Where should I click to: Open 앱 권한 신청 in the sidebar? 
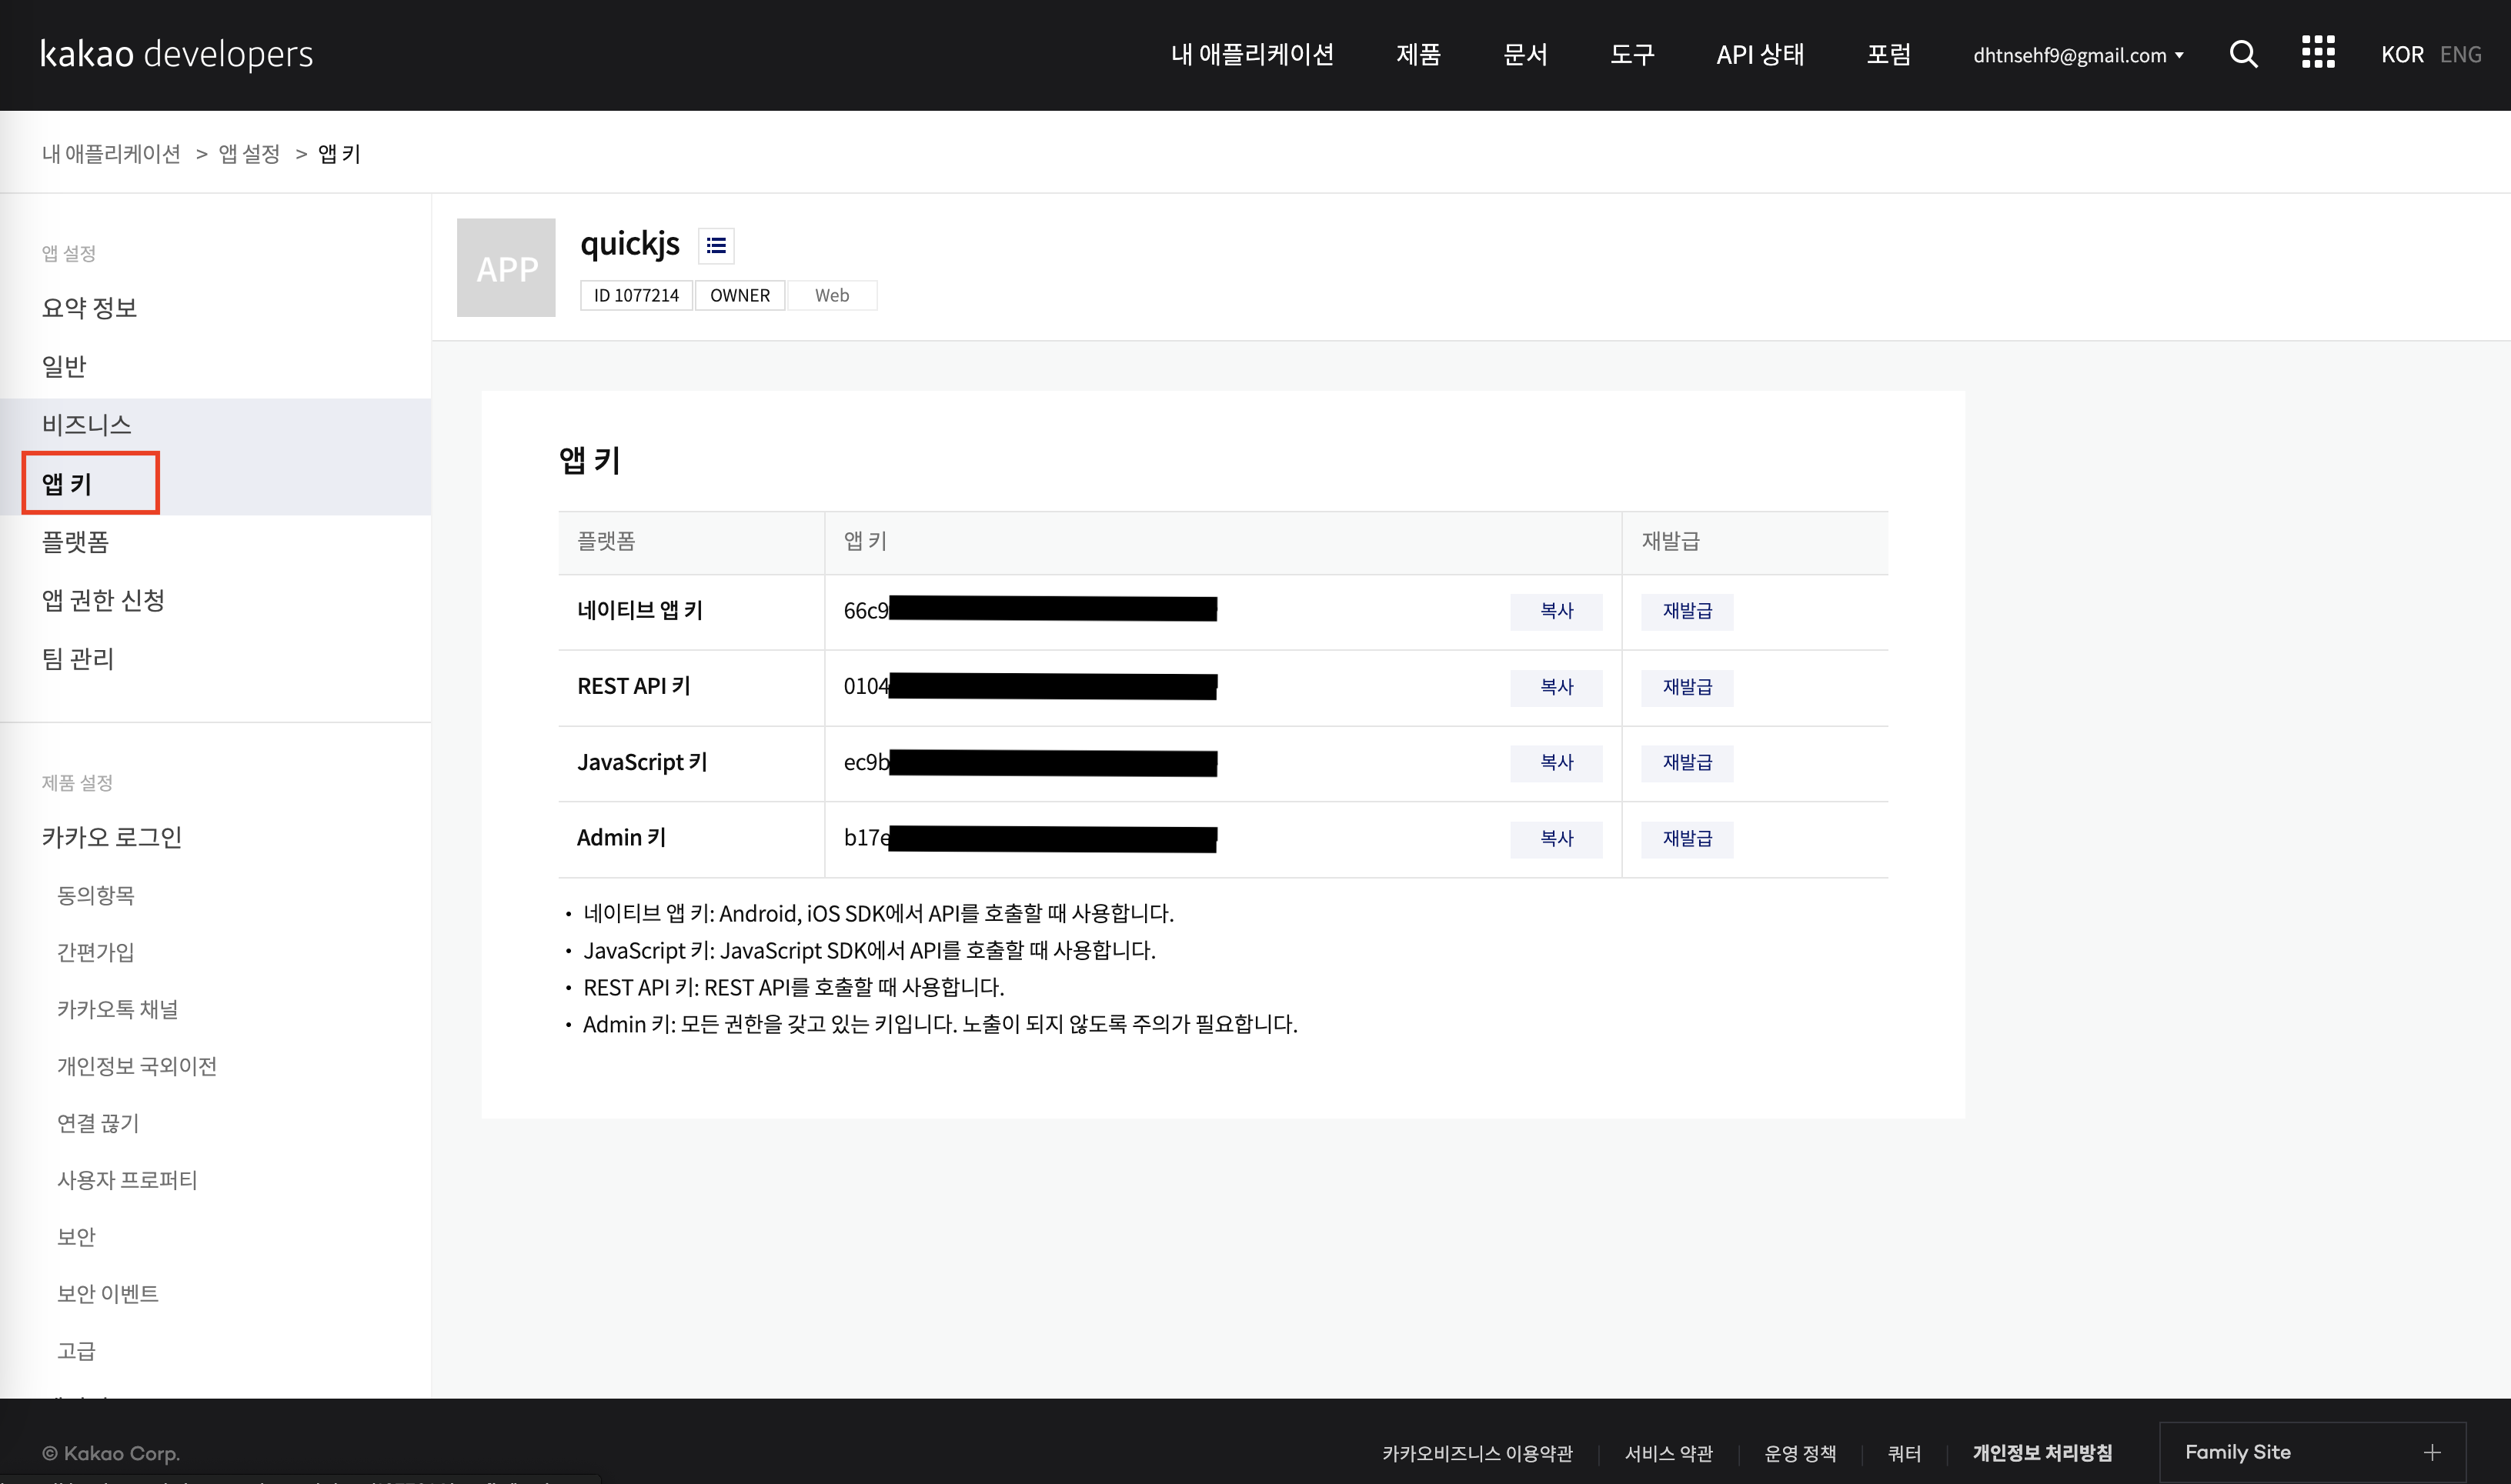click(103, 600)
